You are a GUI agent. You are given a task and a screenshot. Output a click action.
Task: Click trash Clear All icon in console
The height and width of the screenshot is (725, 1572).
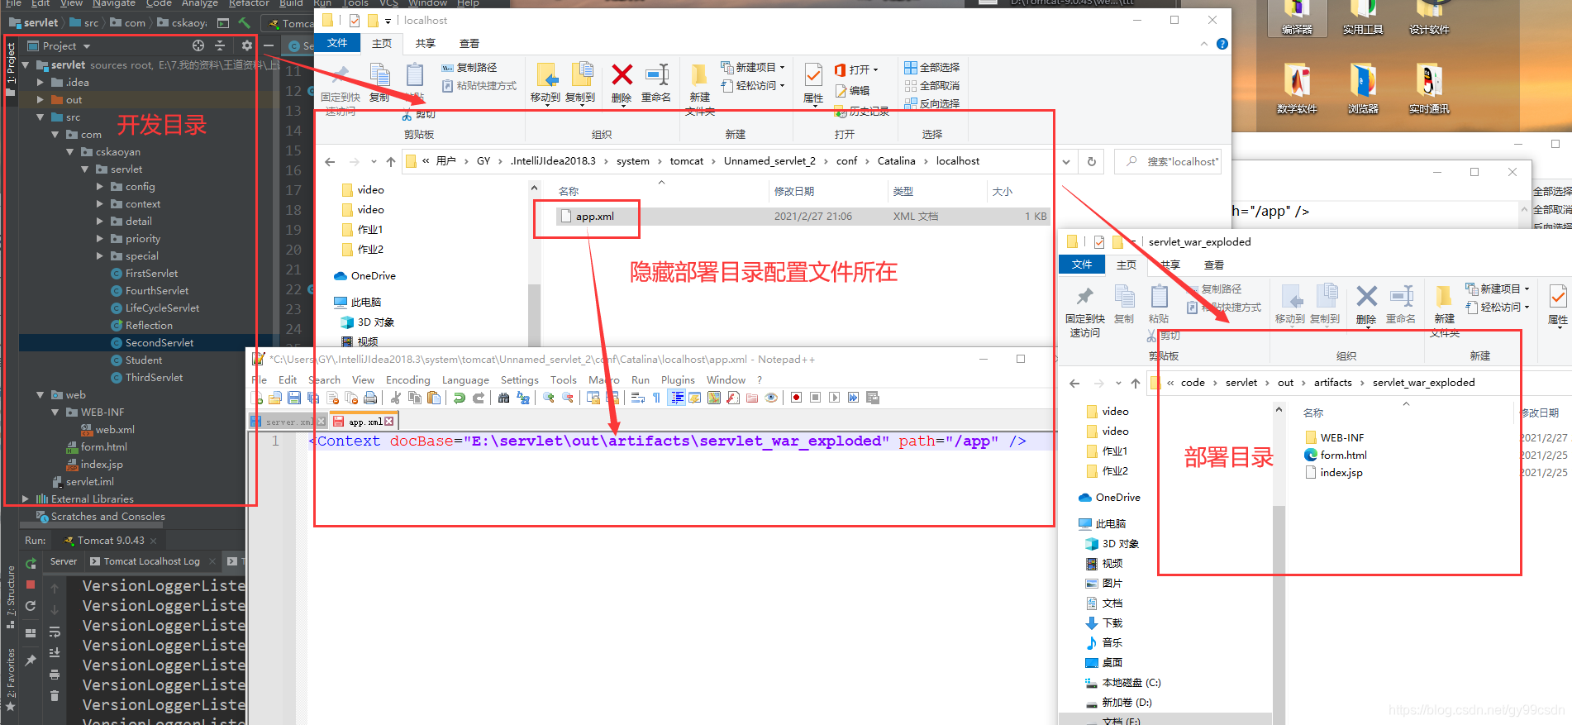pyautogui.click(x=54, y=695)
